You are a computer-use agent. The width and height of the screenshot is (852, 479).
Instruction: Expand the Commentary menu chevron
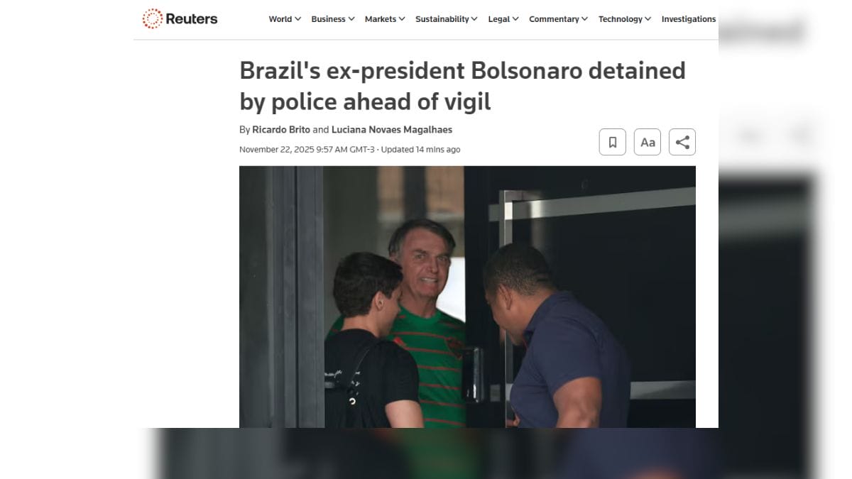point(585,19)
